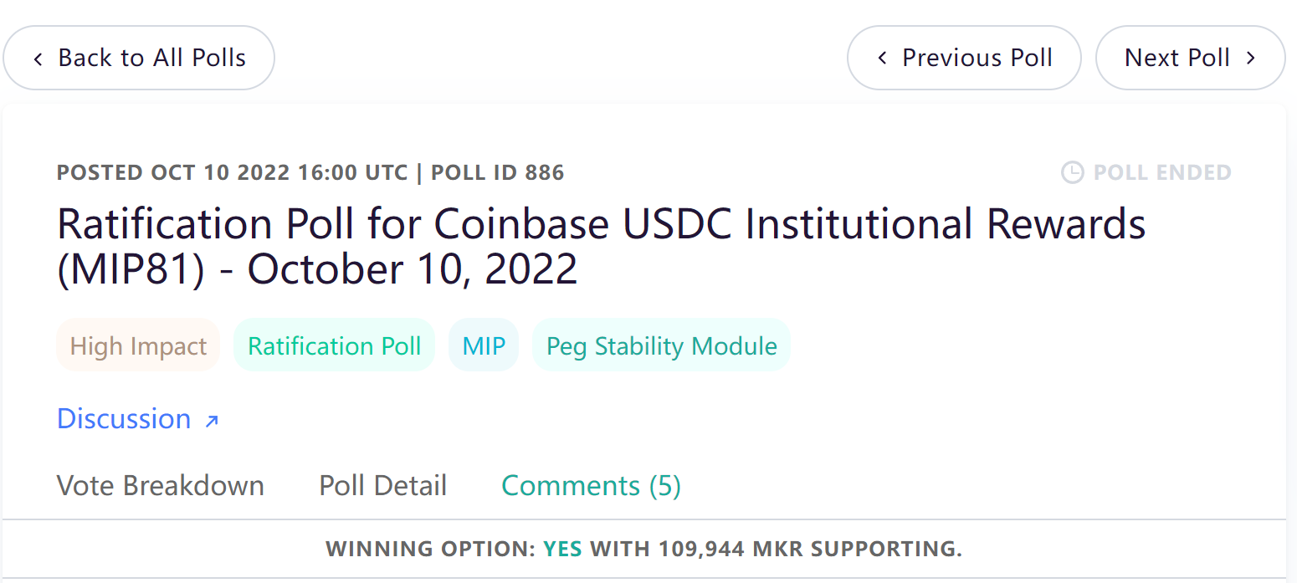
Task: Click the Next Poll right arrow icon
Action: tap(1250, 59)
